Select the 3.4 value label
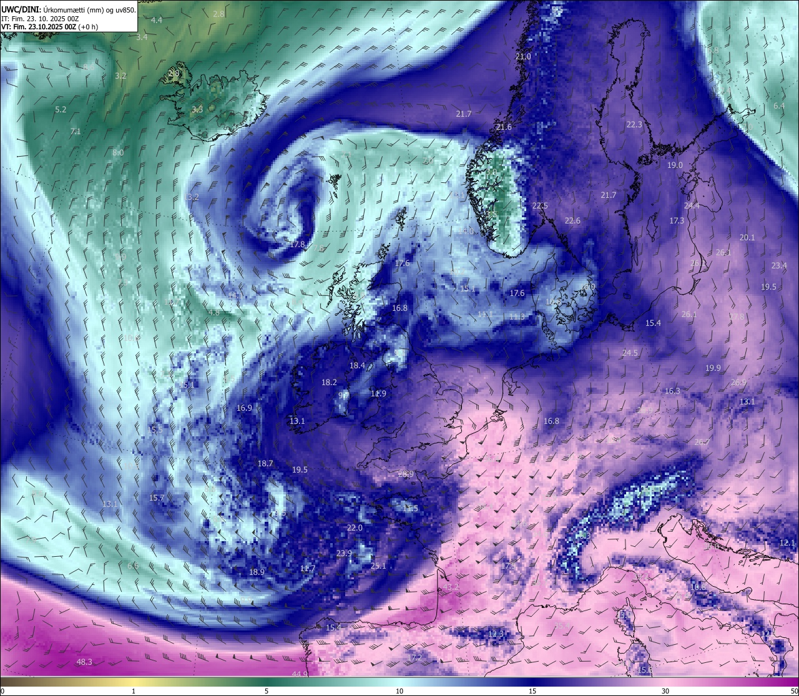The height and width of the screenshot is (696, 799). click(x=142, y=37)
